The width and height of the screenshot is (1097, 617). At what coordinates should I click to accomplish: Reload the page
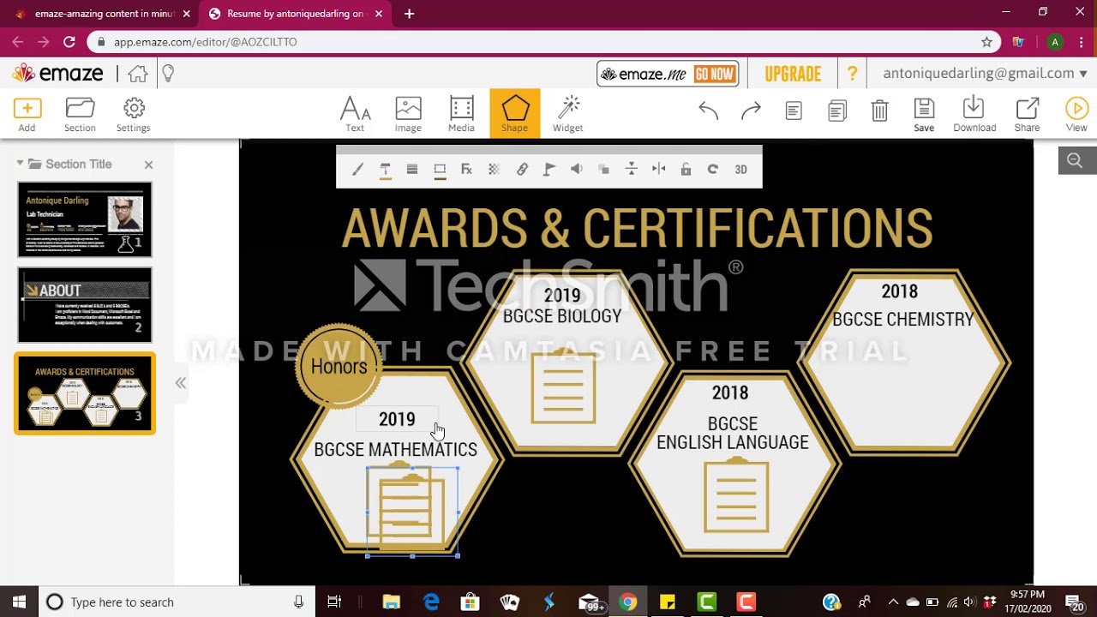[69, 42]
